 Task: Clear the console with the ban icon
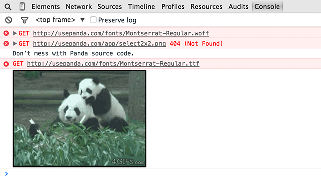pyautogui.click(x=9, y=20)
